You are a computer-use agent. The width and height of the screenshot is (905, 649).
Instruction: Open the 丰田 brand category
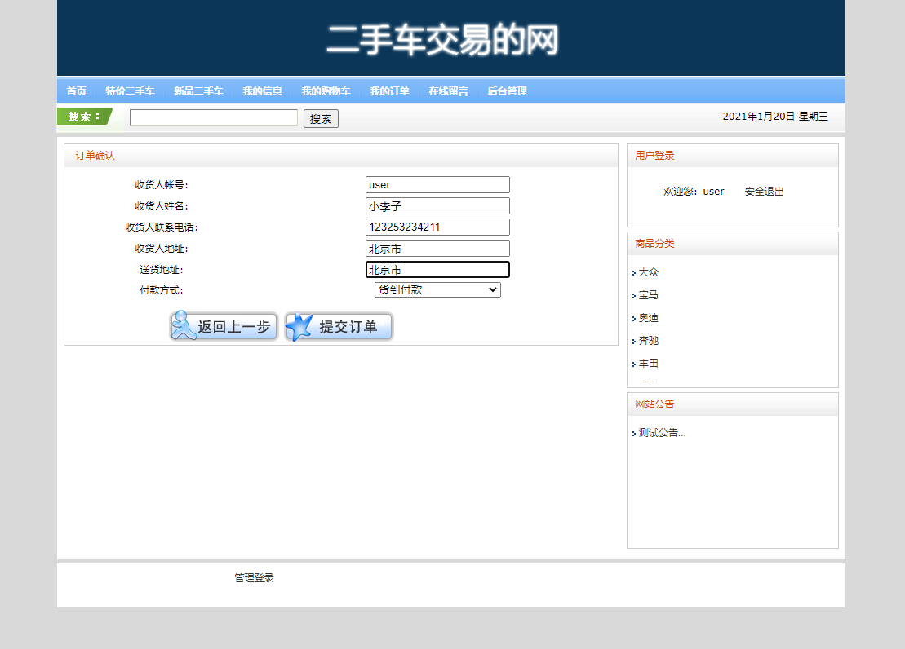645,363
